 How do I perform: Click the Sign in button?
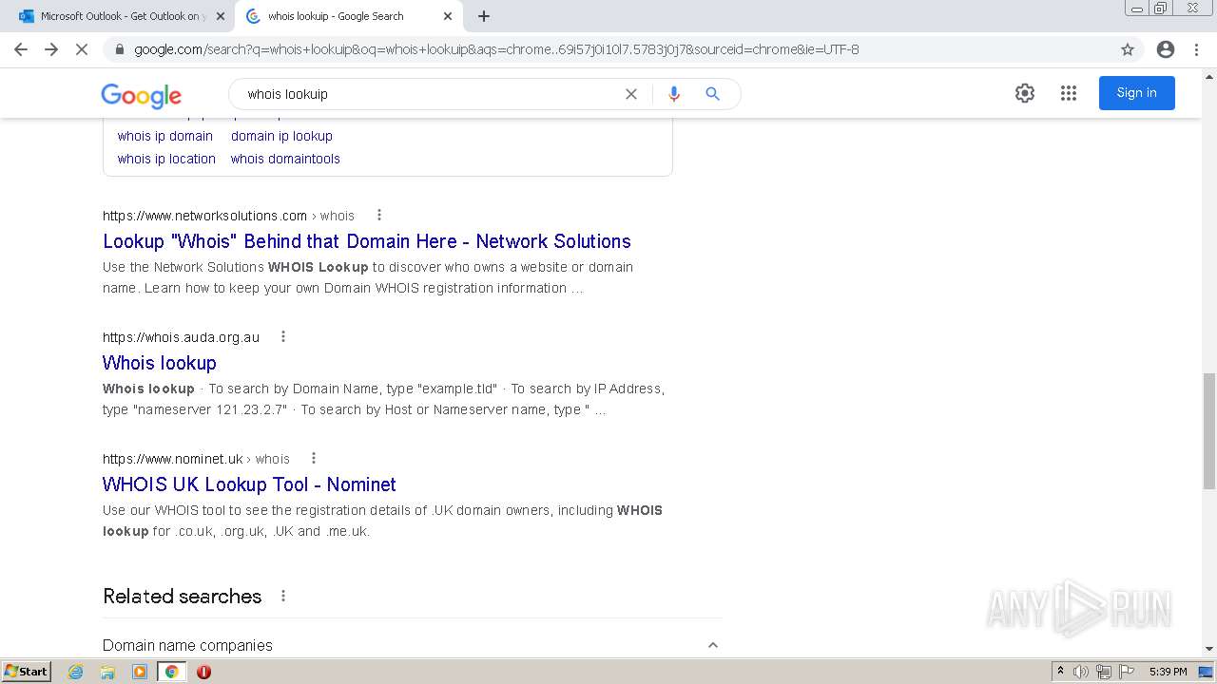[x=1137, y=93]
